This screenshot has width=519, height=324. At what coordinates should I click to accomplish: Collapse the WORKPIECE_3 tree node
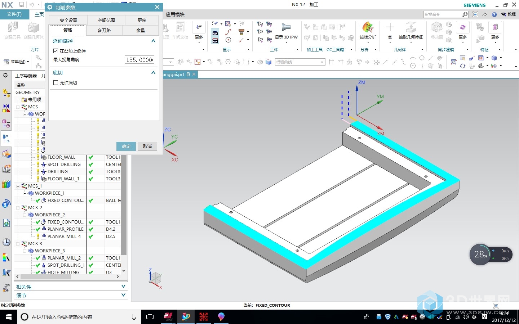[x=25, y=251]
